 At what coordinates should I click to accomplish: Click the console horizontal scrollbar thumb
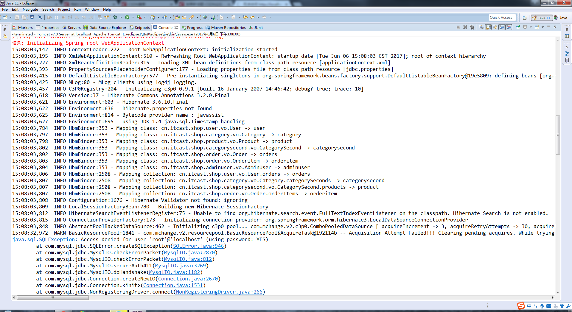[53, 297]
